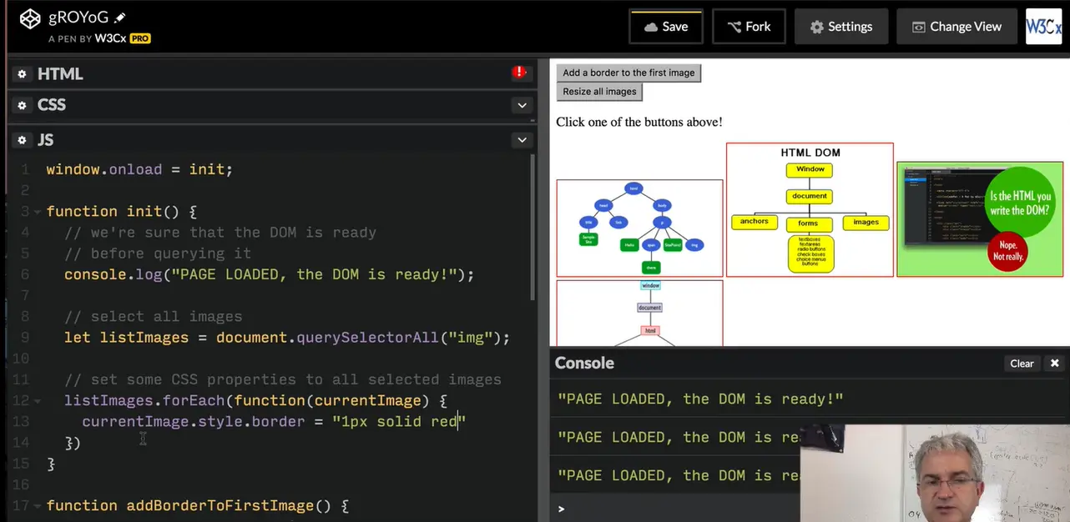Click the "Resize all images" button
The width and height of the screenshot is (1070, 522).
click(x=599, y=92)
